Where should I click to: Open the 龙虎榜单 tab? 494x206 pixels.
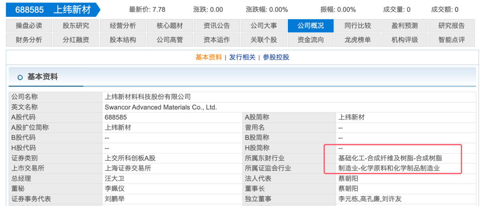pos(358,40)
